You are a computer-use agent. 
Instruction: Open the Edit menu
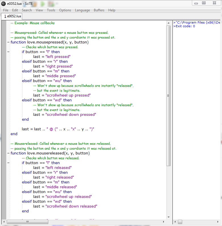(15, 10)
